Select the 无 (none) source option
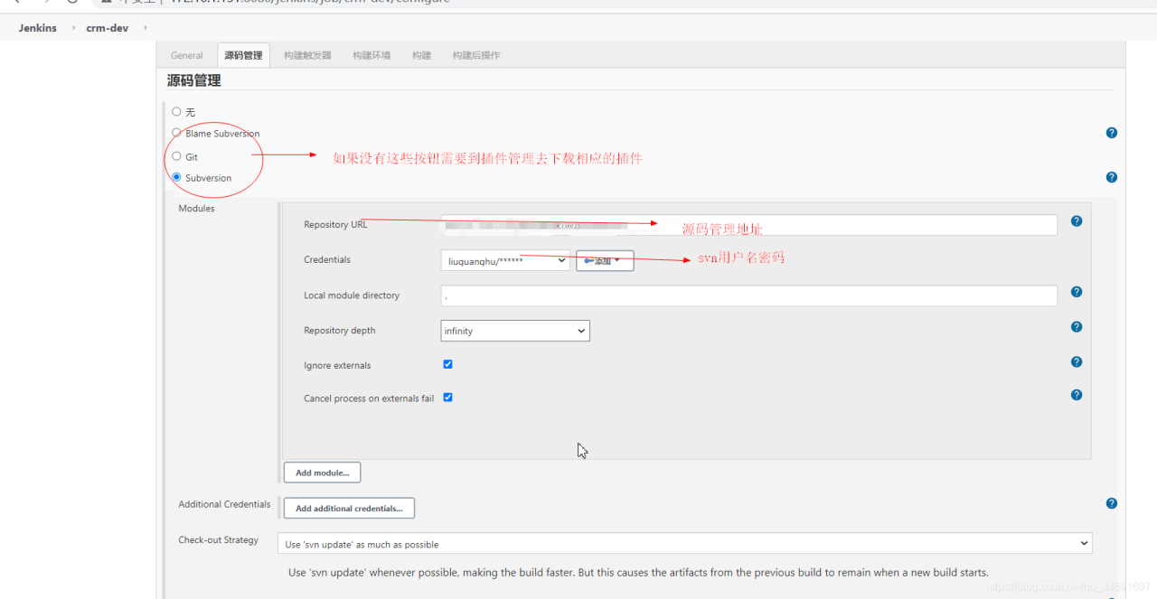Screen dimensions: 1157x599 click(x=176, y=112)
